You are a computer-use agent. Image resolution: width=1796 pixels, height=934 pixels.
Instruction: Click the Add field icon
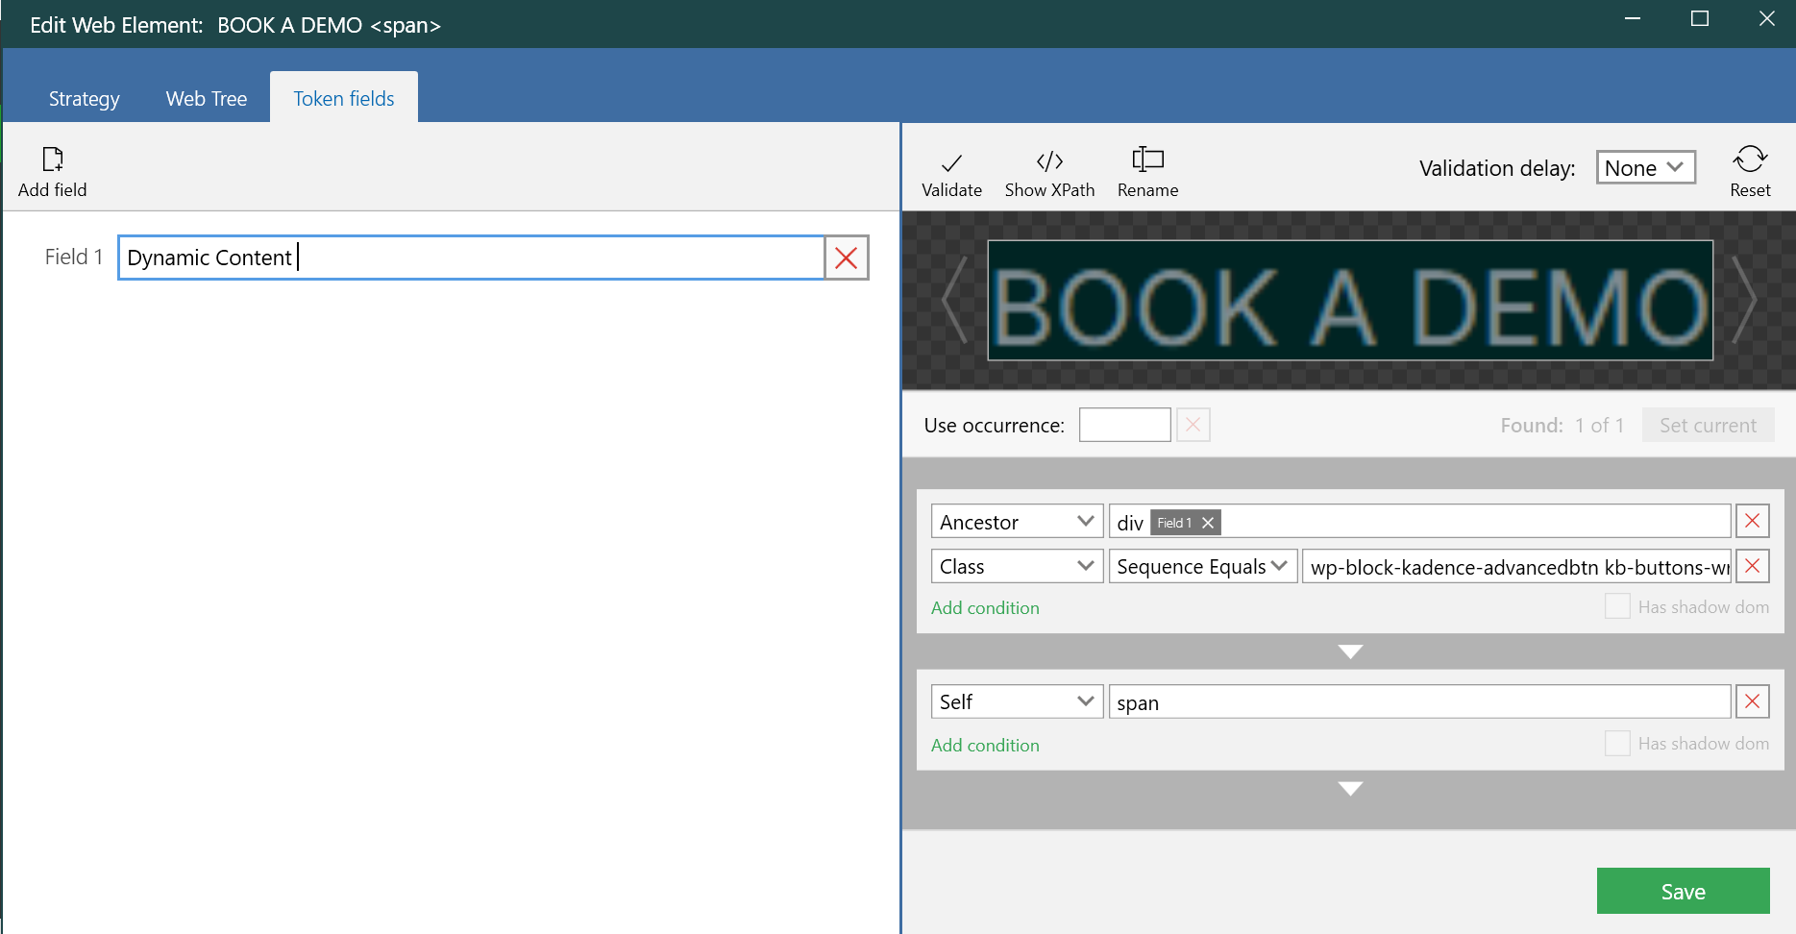(x=53, y=160)
